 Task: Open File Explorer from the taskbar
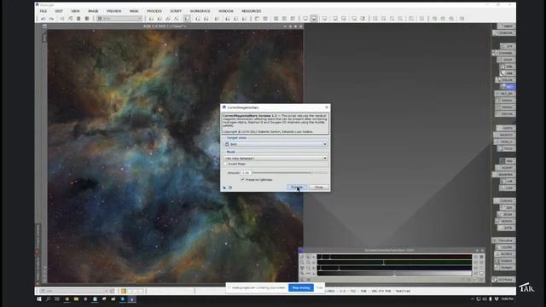pos(76,299)
